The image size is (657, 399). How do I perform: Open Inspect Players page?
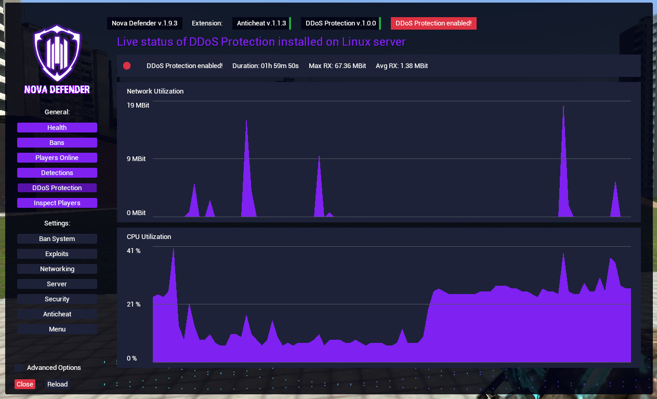coord(57,203)
